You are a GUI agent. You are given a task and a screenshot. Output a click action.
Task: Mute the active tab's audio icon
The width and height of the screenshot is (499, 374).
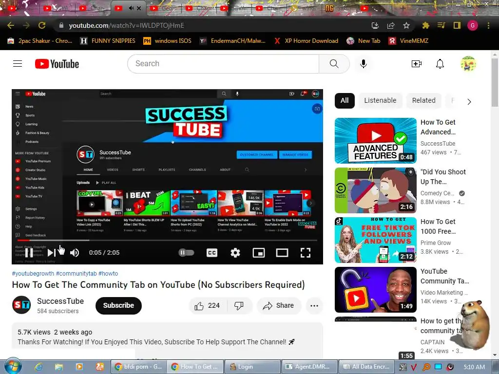point(131,8)
